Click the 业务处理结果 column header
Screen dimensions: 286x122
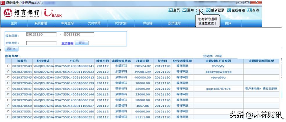pos(182,61)
